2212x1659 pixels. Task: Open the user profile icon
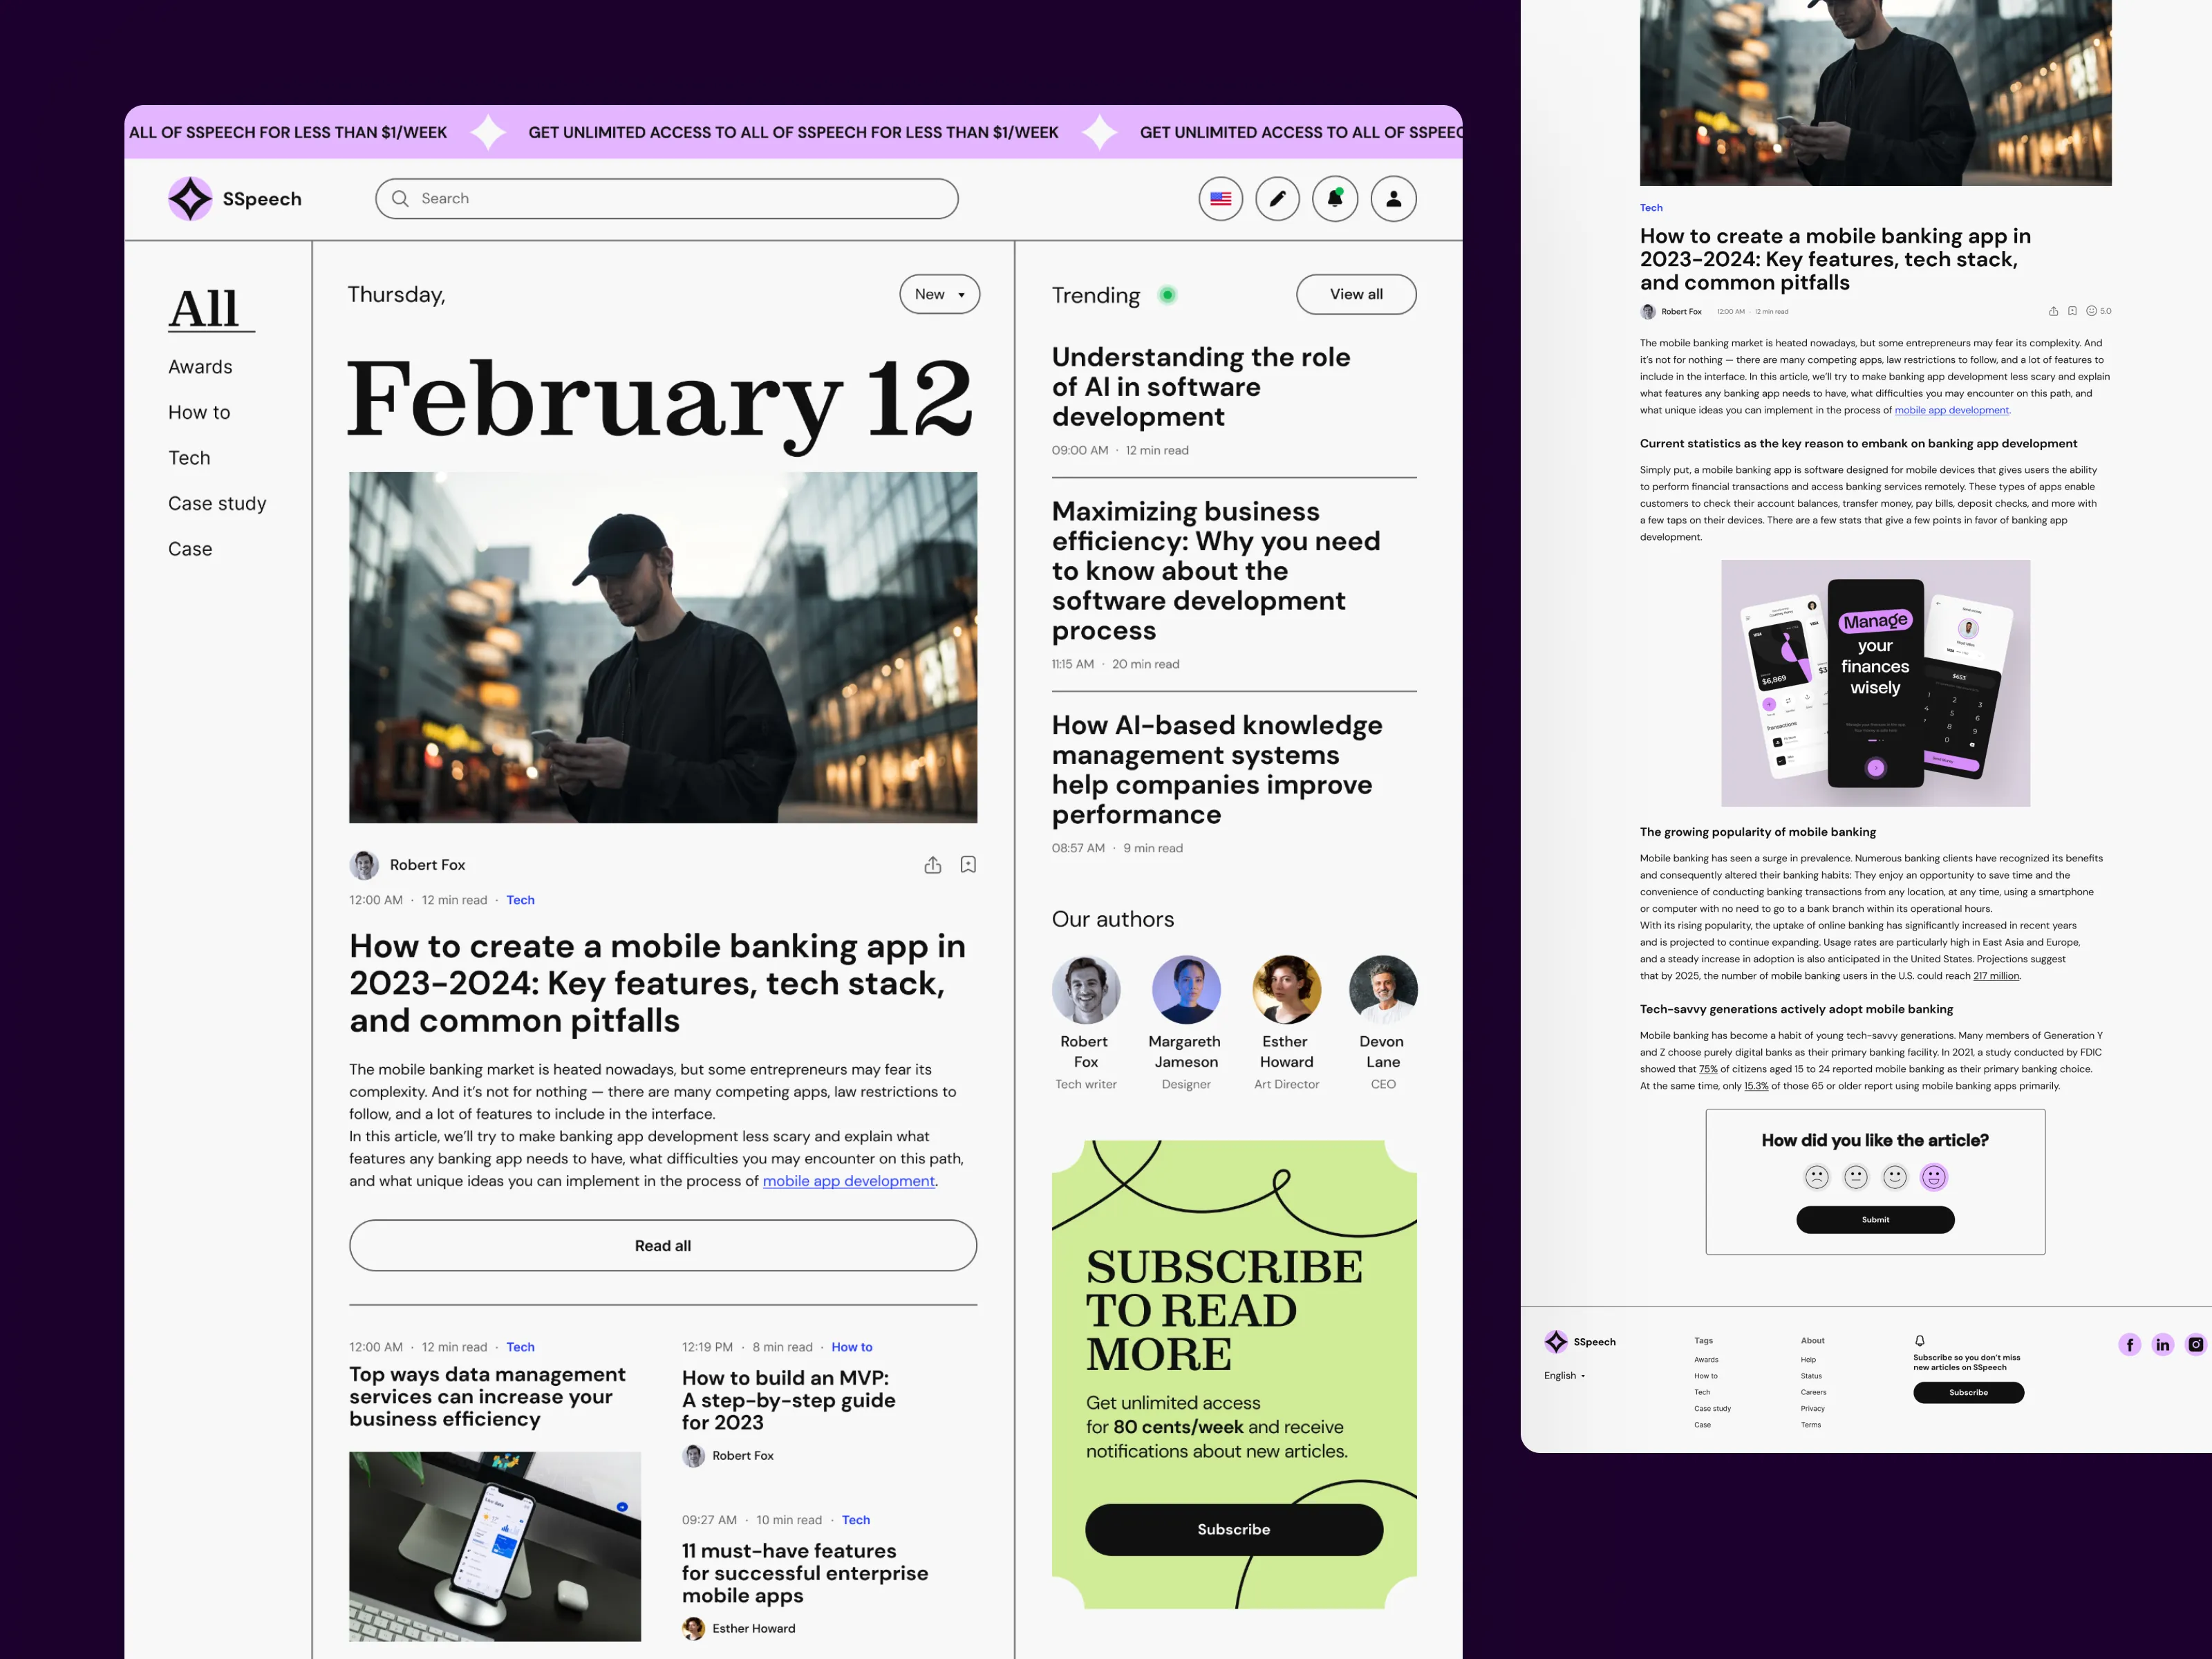click(x=1393, y=198)
